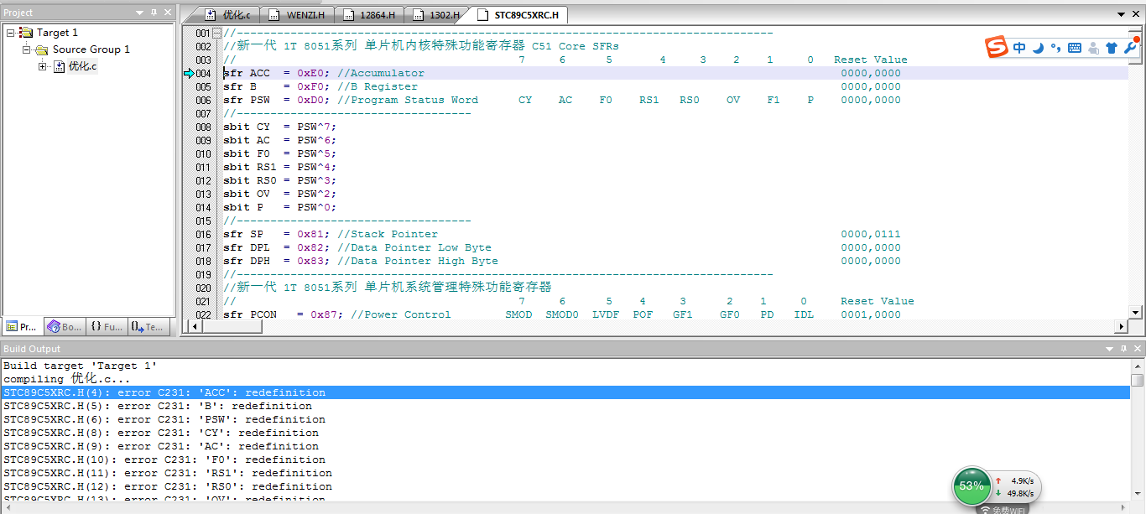Screen dimensions: 1146x514
Task: Switch to the 优化.c editor tab
Action: point(227,15)
